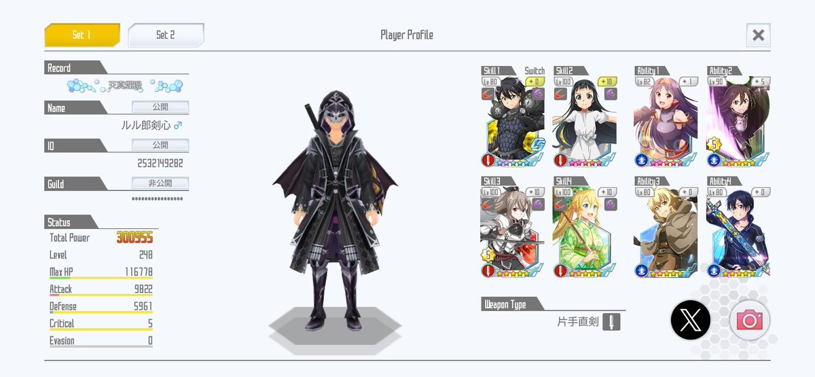Close the Player Profile window
815x377 pixels.
pos(758,35)
